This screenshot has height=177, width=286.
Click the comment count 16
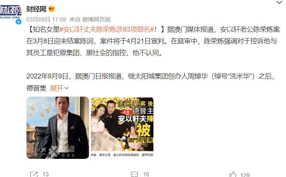click(146, 174)
